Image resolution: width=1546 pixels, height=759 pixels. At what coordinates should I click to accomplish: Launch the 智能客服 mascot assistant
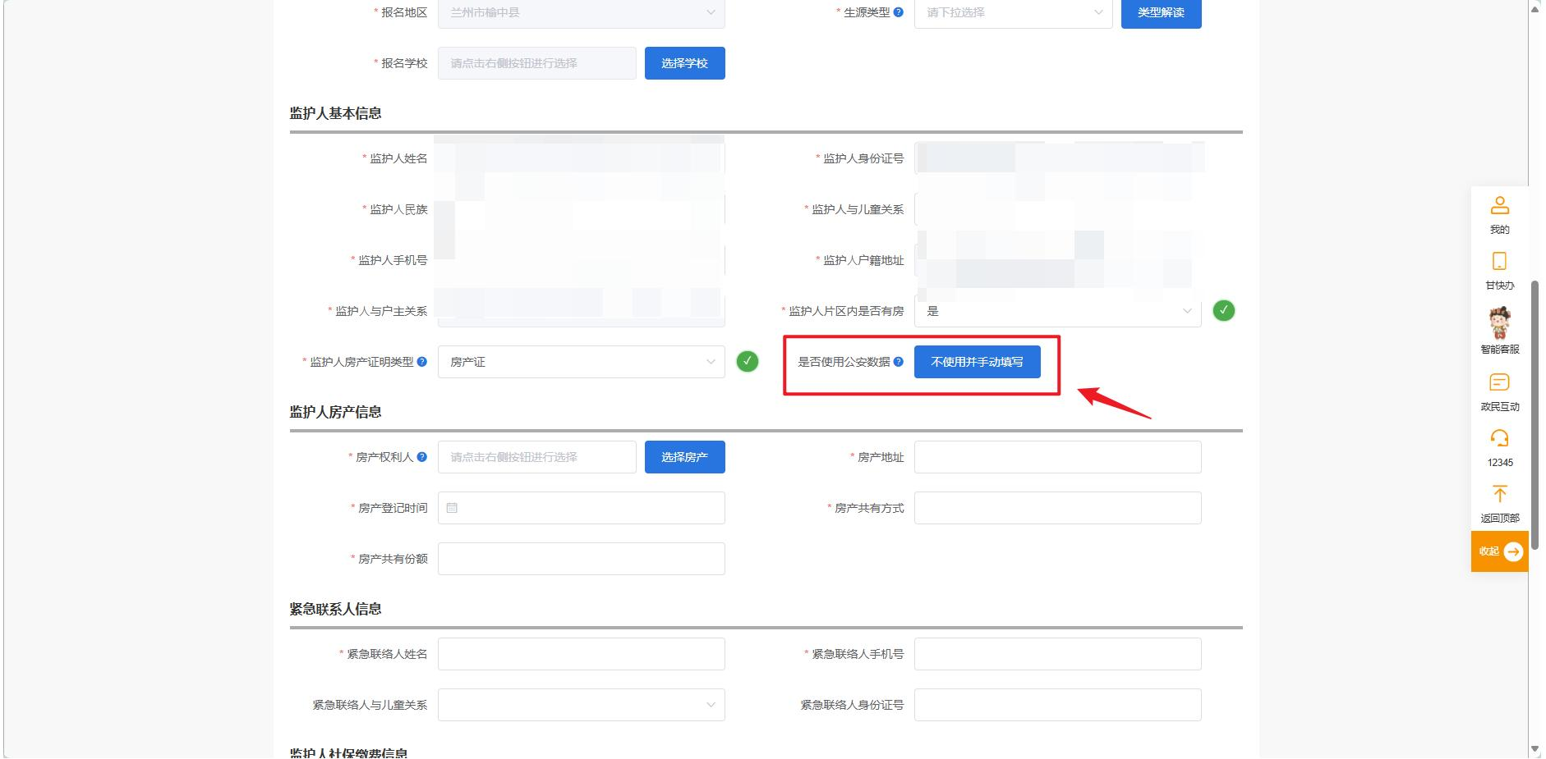point(1500,322)
